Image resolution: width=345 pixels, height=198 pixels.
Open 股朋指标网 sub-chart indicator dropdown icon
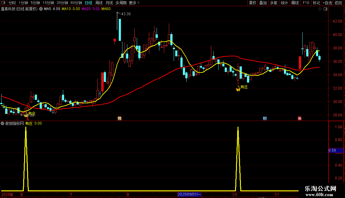click(2, 124)
